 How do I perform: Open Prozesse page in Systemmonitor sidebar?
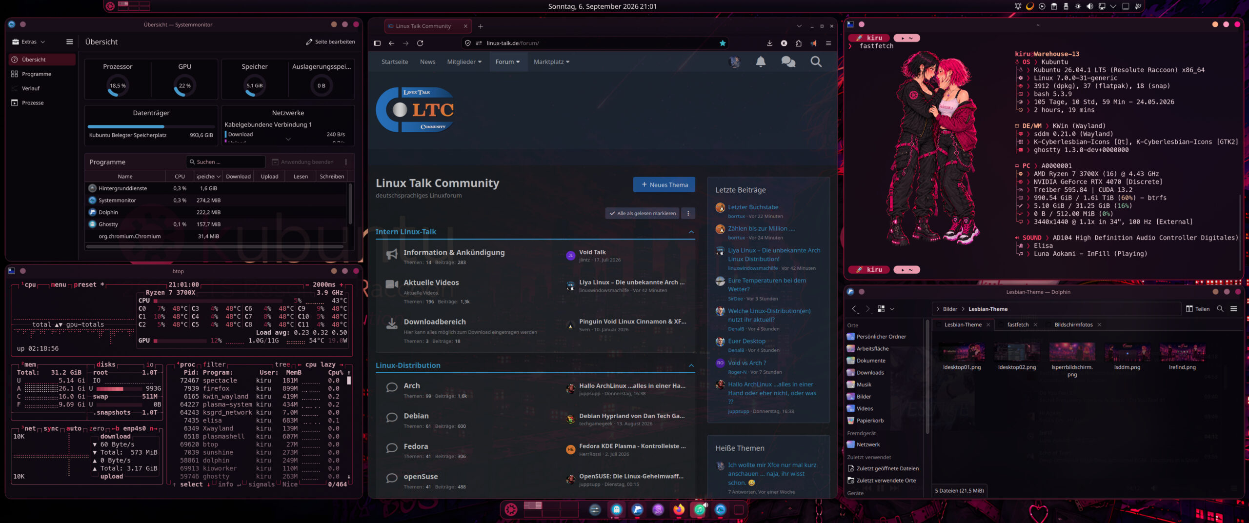click(42, 103)
